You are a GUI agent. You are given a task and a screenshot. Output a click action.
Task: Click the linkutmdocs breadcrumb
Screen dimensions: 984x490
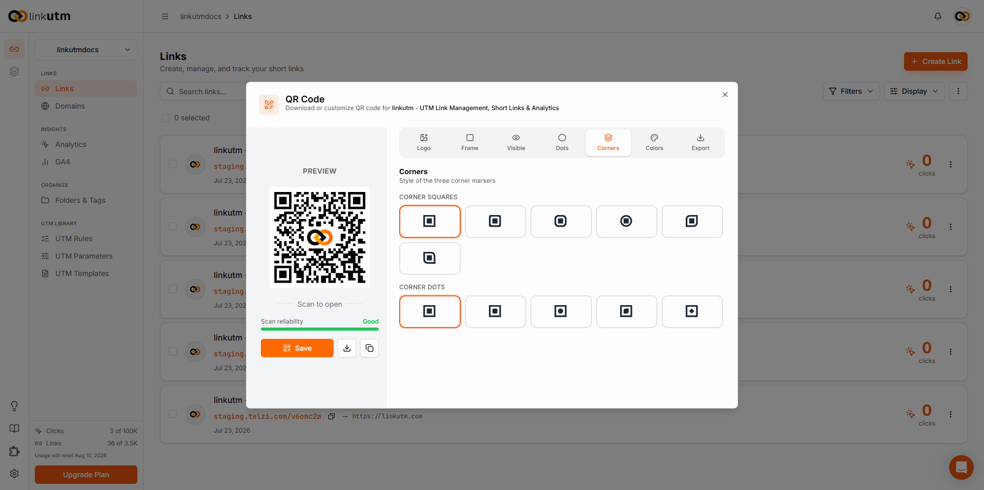coord(201,16)
